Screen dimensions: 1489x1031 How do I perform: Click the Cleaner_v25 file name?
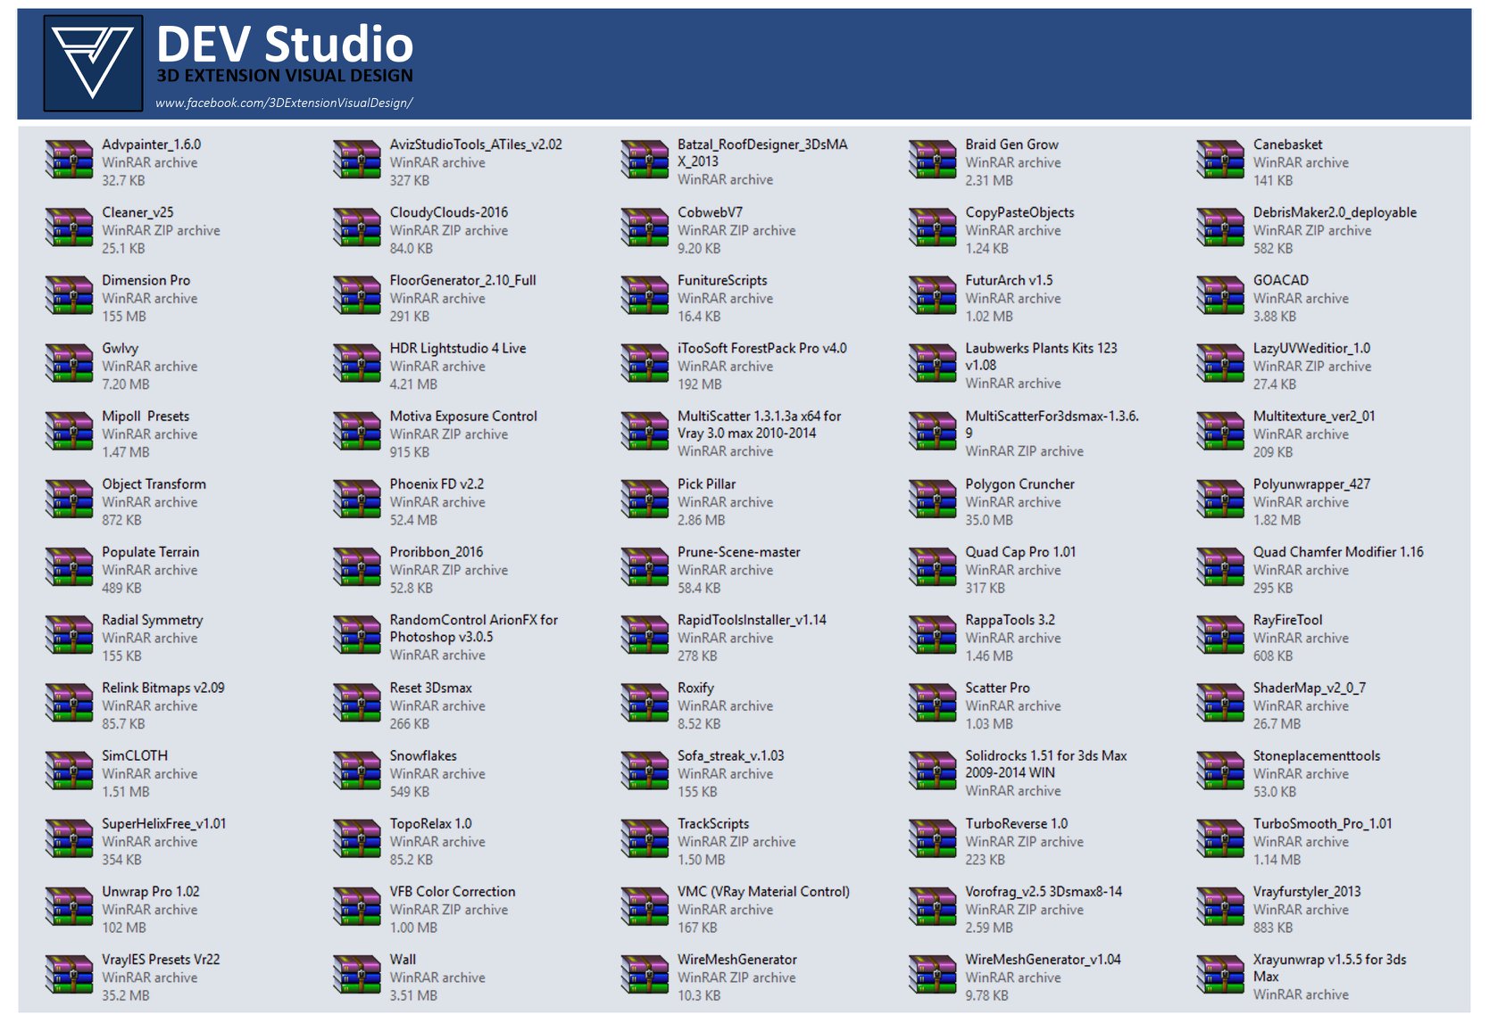(137, 212)
